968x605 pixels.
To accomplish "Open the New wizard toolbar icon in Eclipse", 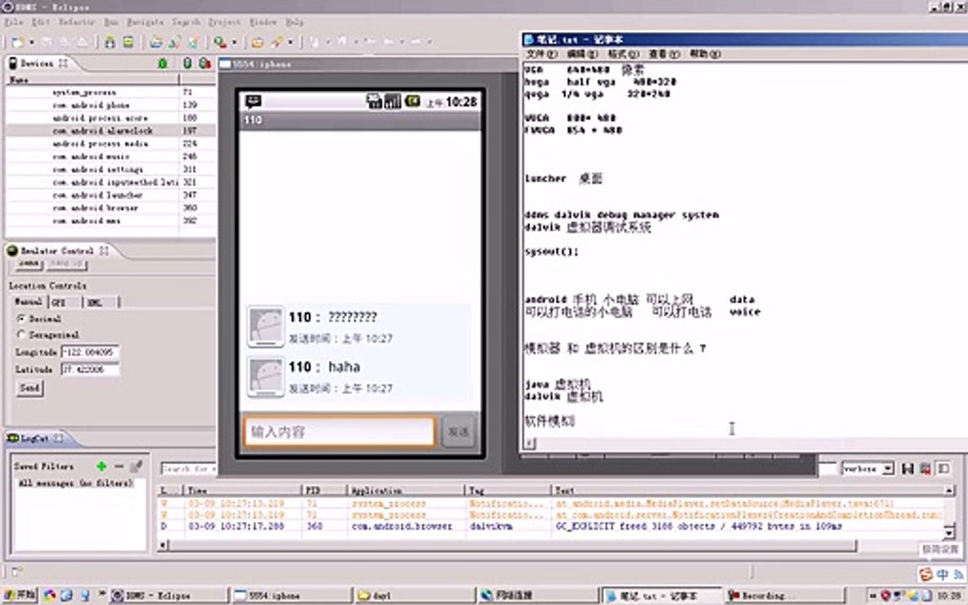I will (x=18, y=42).
